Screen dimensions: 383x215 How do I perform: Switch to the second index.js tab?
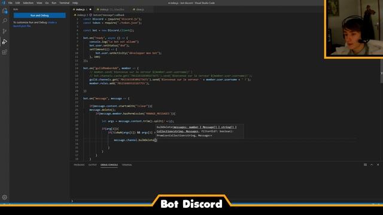112,10
